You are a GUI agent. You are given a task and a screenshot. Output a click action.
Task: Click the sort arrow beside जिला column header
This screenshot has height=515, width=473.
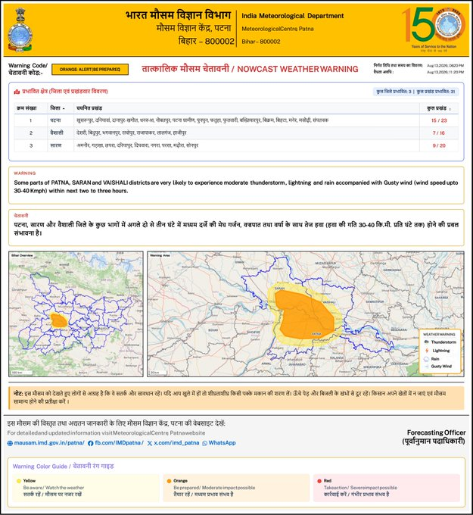coord(64,108)
